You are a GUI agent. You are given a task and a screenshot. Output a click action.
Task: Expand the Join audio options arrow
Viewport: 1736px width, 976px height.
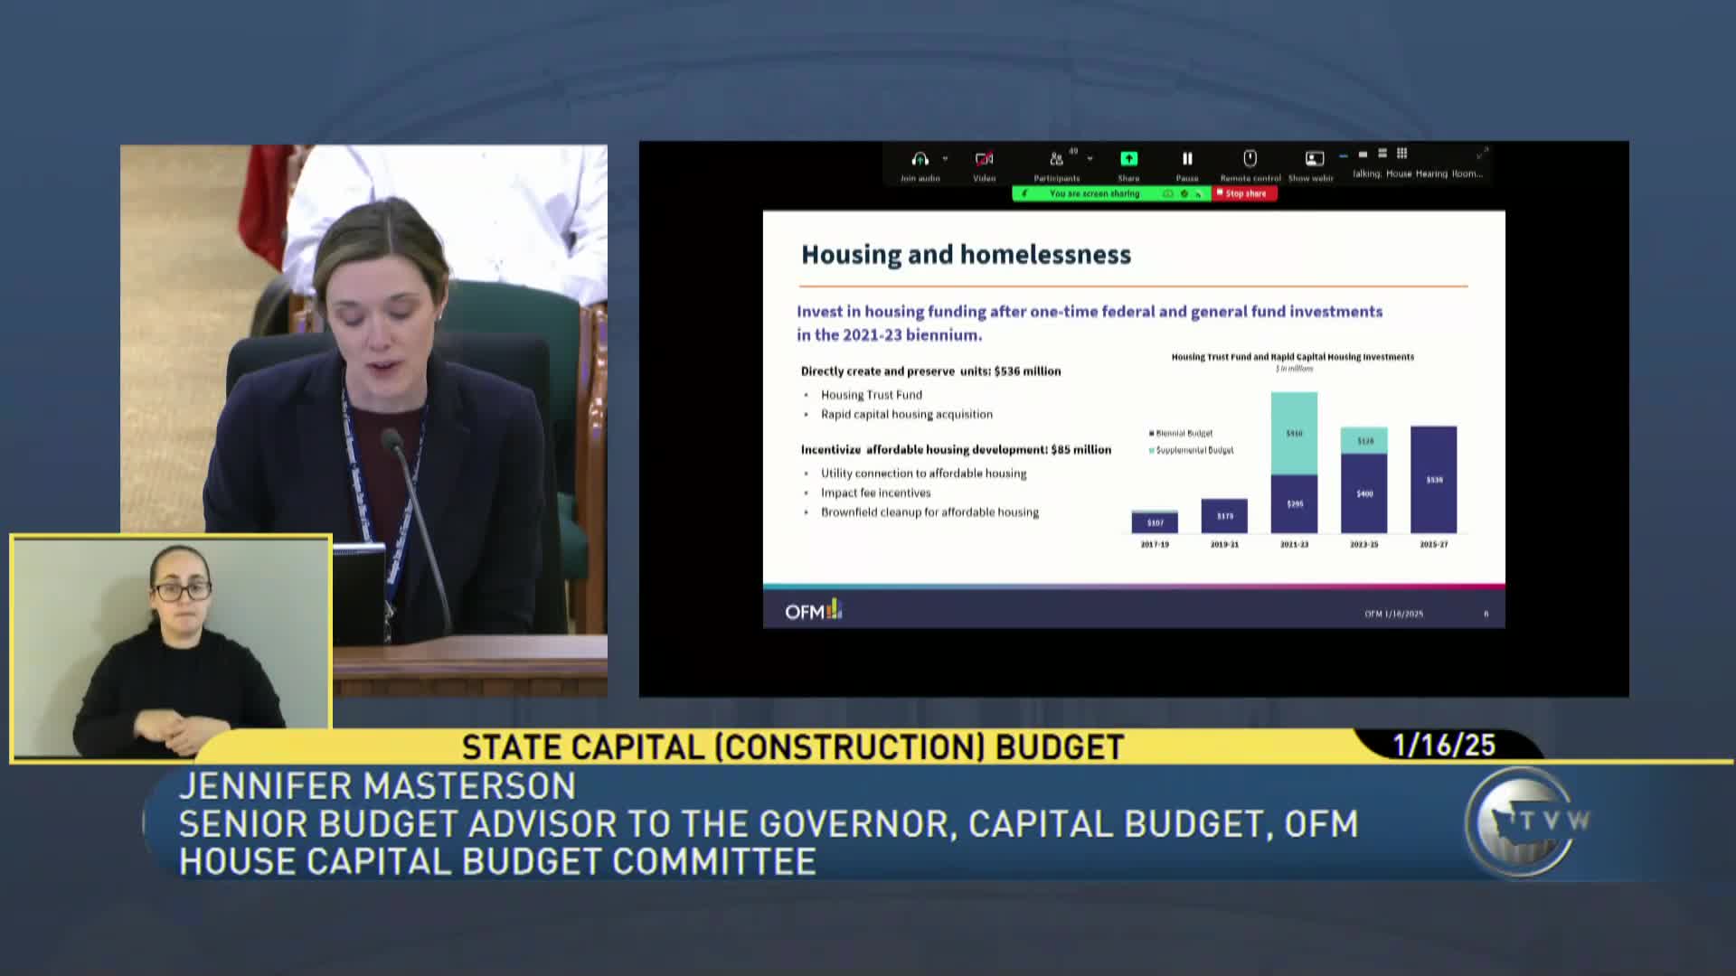[945, 159]
